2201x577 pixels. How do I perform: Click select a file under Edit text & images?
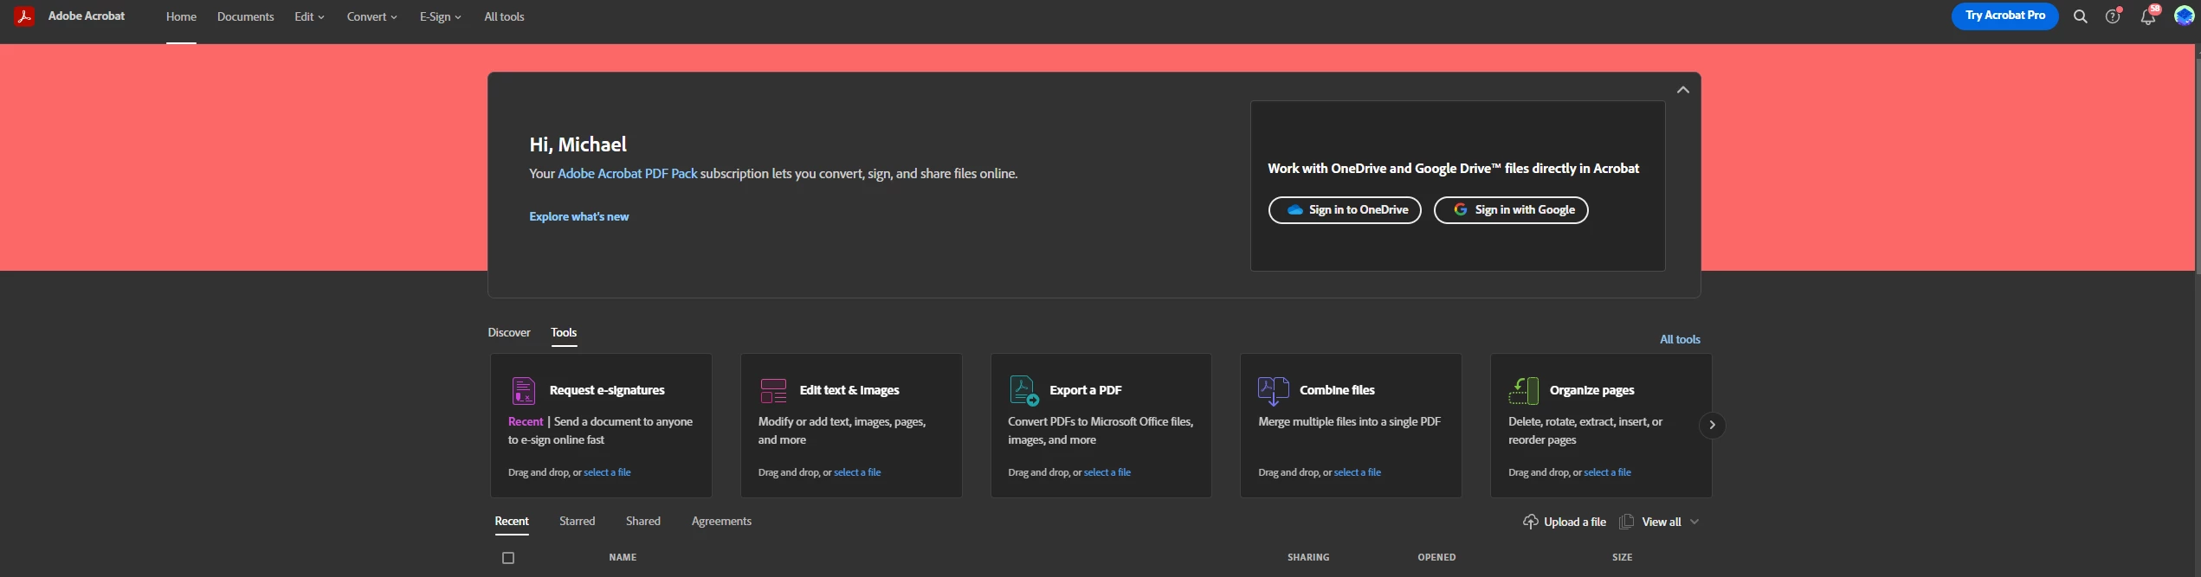coord(857,472)
